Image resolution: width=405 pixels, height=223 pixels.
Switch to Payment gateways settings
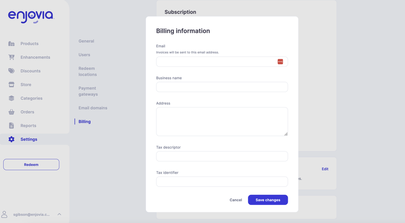coord(88,91)
